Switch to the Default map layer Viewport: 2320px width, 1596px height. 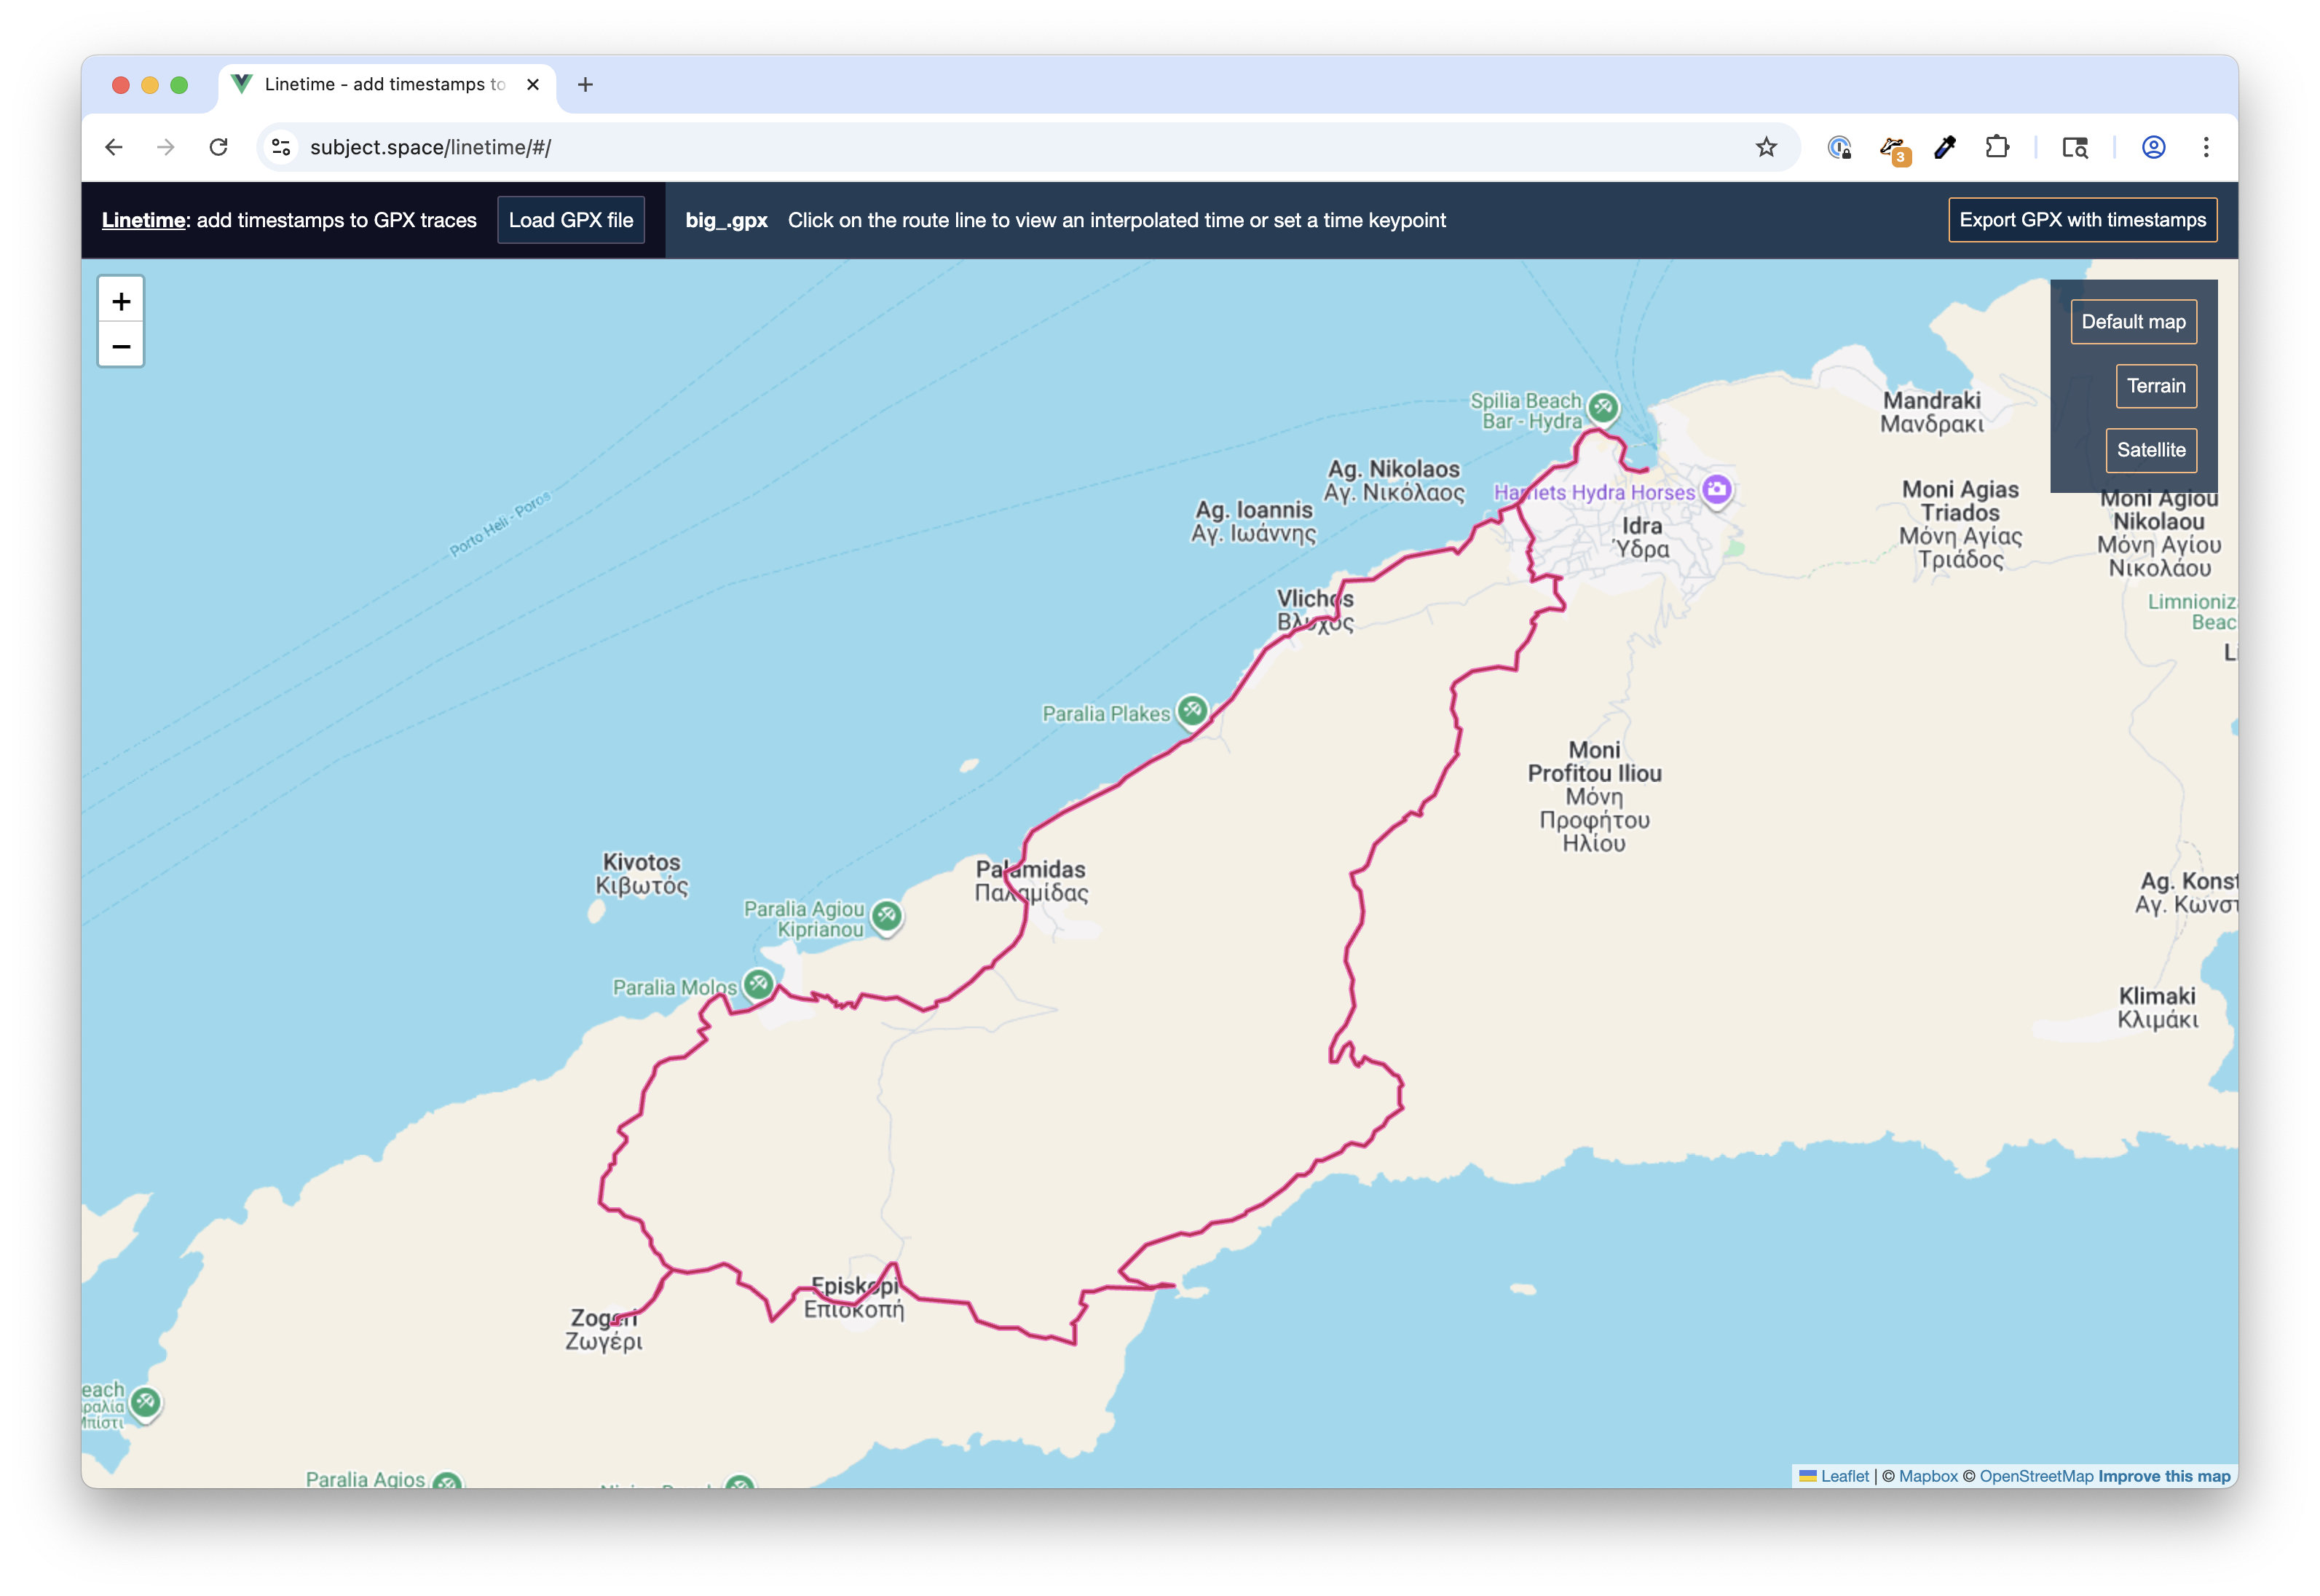coord(2133,322)
